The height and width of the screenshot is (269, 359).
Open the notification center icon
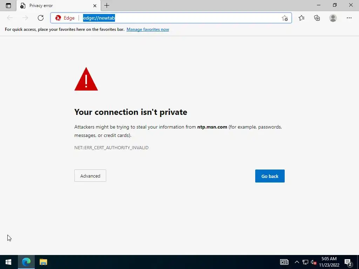pos(348,262)
